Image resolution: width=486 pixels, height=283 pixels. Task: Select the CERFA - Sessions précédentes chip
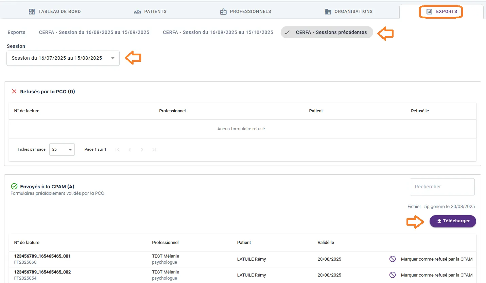pos(327,33)
